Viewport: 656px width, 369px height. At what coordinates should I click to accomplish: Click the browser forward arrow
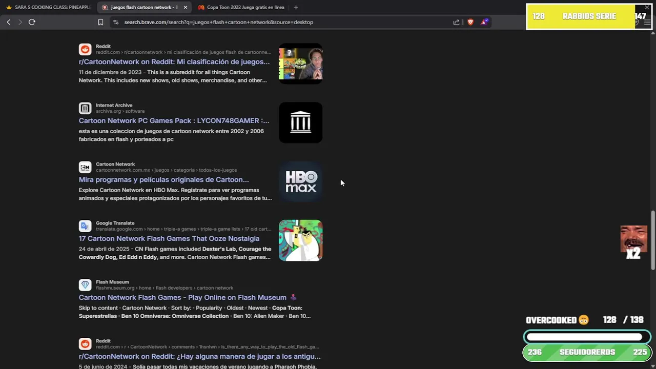pyautogui.click(x=20, y=22)
